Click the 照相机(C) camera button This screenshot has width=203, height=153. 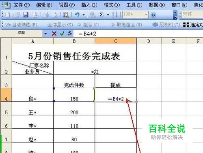pos(166,25)
